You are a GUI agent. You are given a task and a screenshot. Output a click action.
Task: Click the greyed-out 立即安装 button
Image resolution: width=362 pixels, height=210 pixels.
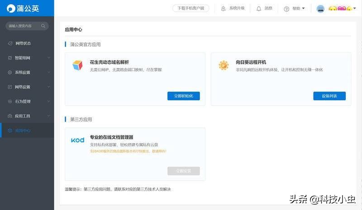(184, 171)
